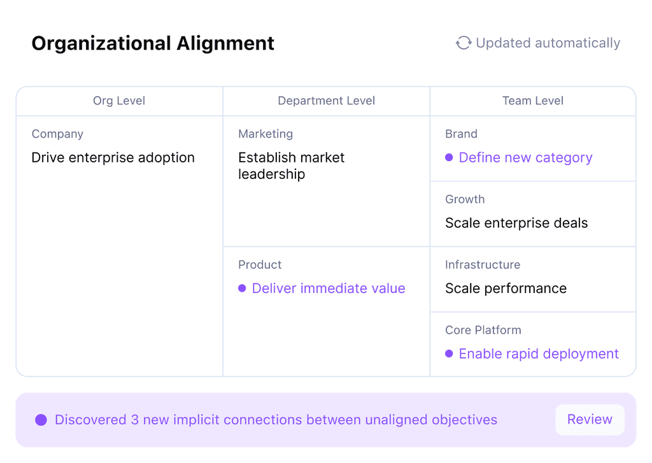
Task: Switch to the 'Team Level' column header
Action: 532,101
